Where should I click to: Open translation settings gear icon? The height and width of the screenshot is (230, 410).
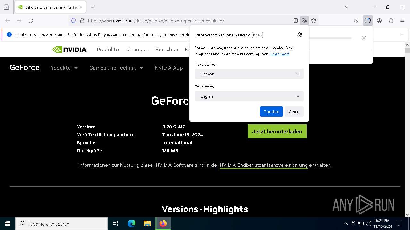coord(300,35)
